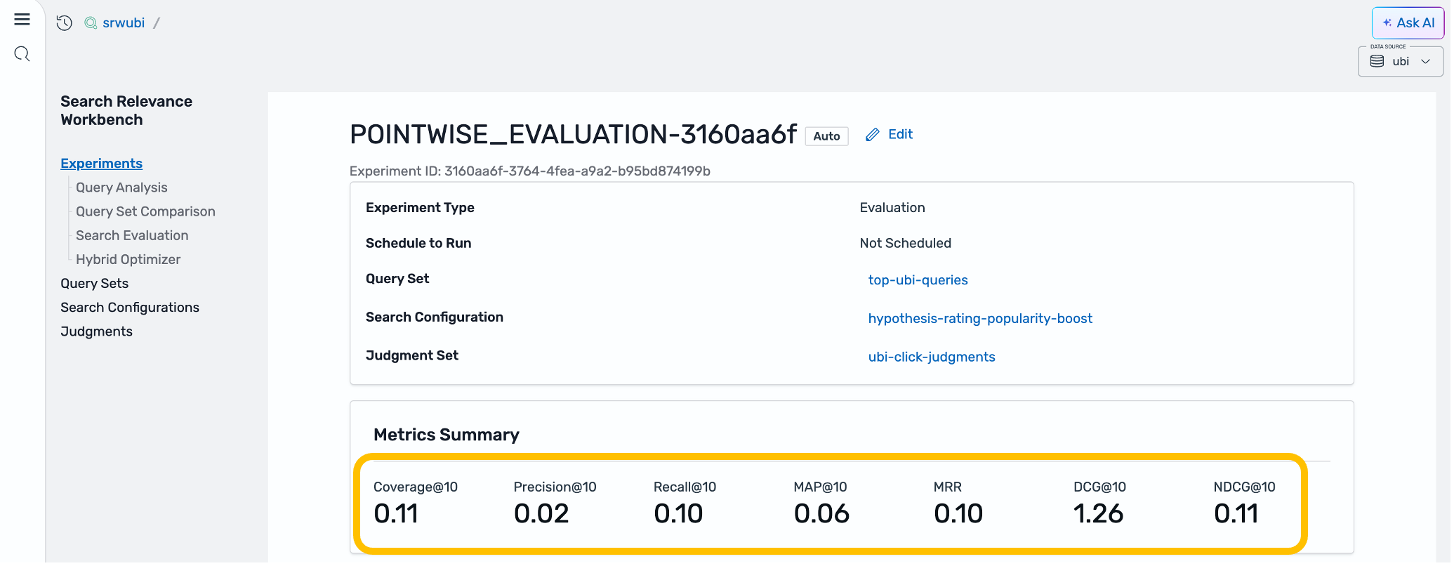
Task: Navigate to Judgments
Action: (96, 331)
